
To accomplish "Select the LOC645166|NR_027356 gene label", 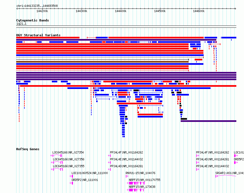I will point(69,159).
